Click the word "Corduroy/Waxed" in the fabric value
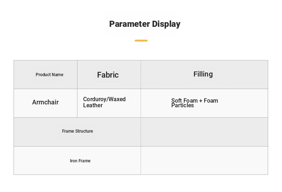This screenshot has height=192, width=282. pos(104,99)
